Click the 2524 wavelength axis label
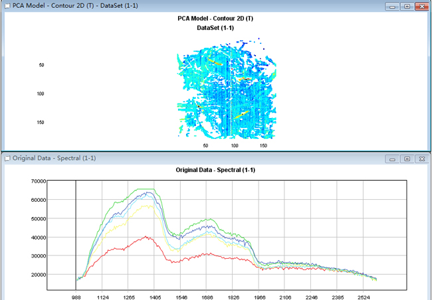Viewport: 432px width, 300px height. [x=363, y=298]
